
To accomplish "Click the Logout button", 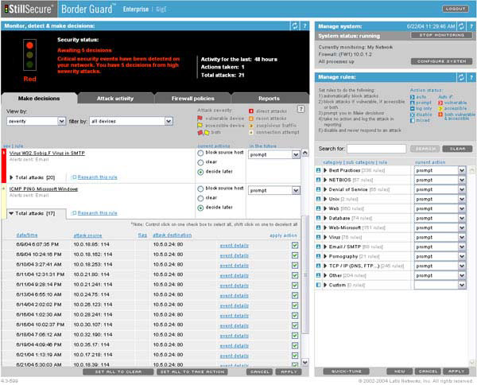I will (456, 9).
